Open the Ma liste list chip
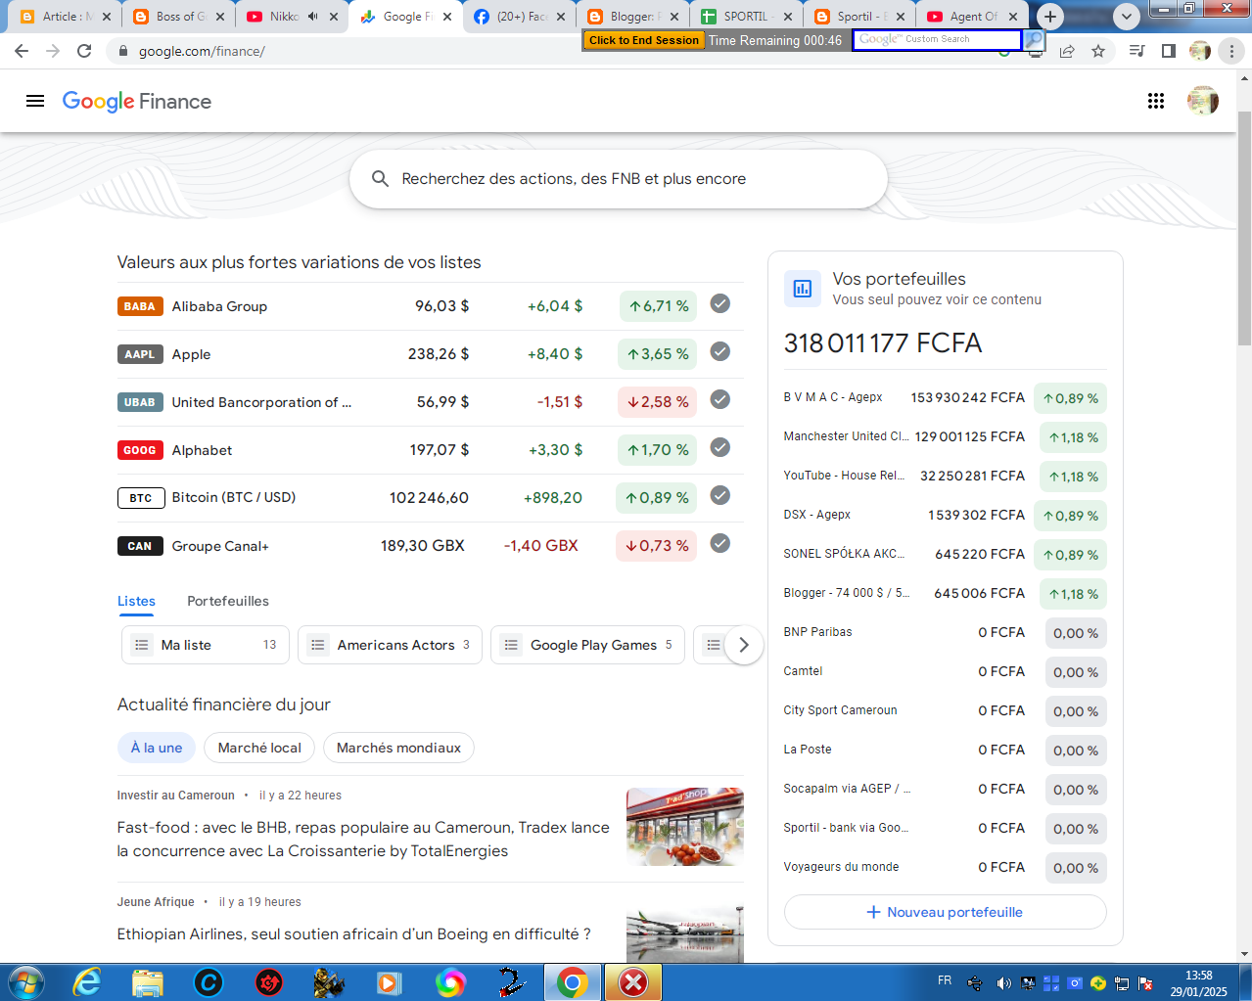Image resolution: width=1252 pixels, height=1001 pixels. (x=206, y=645)
